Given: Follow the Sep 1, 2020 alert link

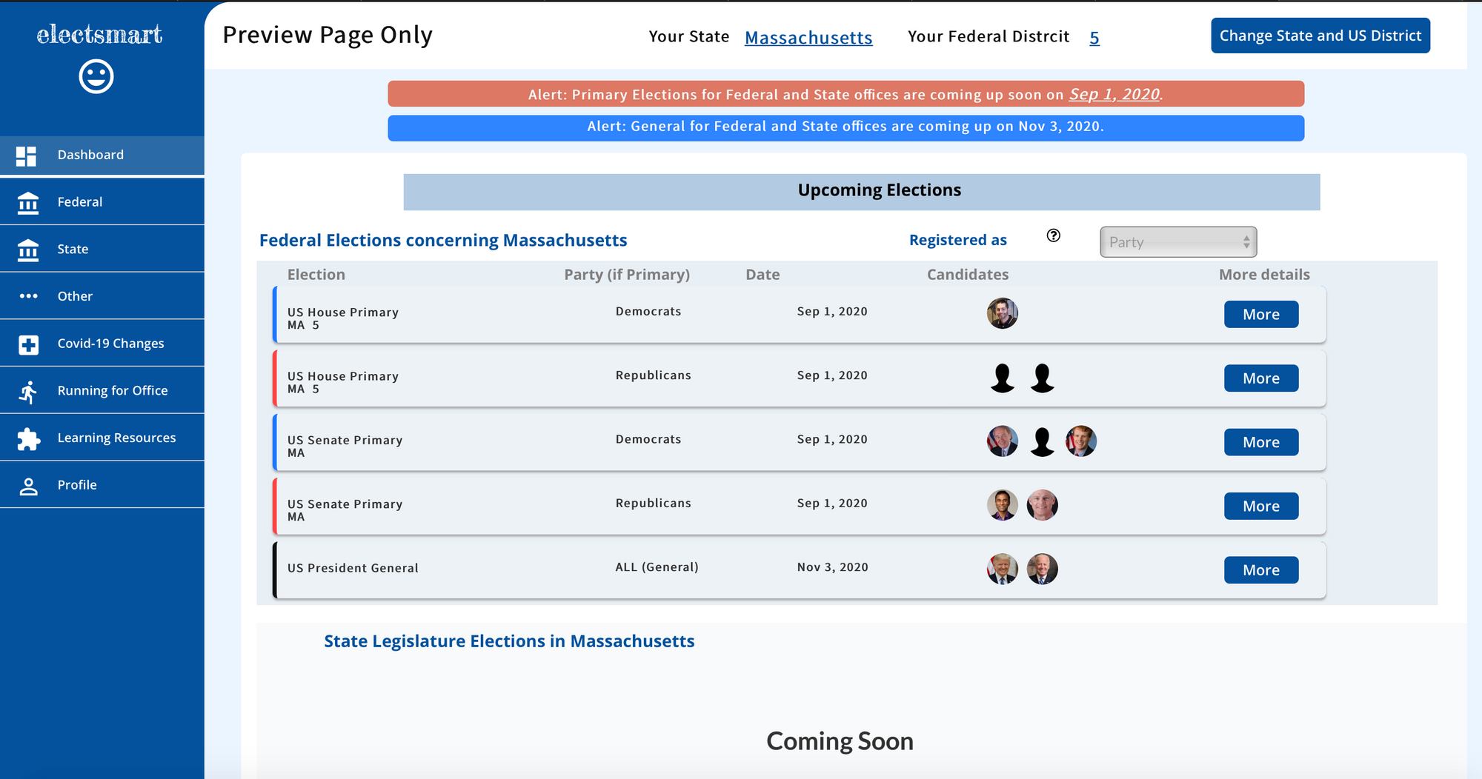Looking at the screenshot, I should (x=1114, y=94).
